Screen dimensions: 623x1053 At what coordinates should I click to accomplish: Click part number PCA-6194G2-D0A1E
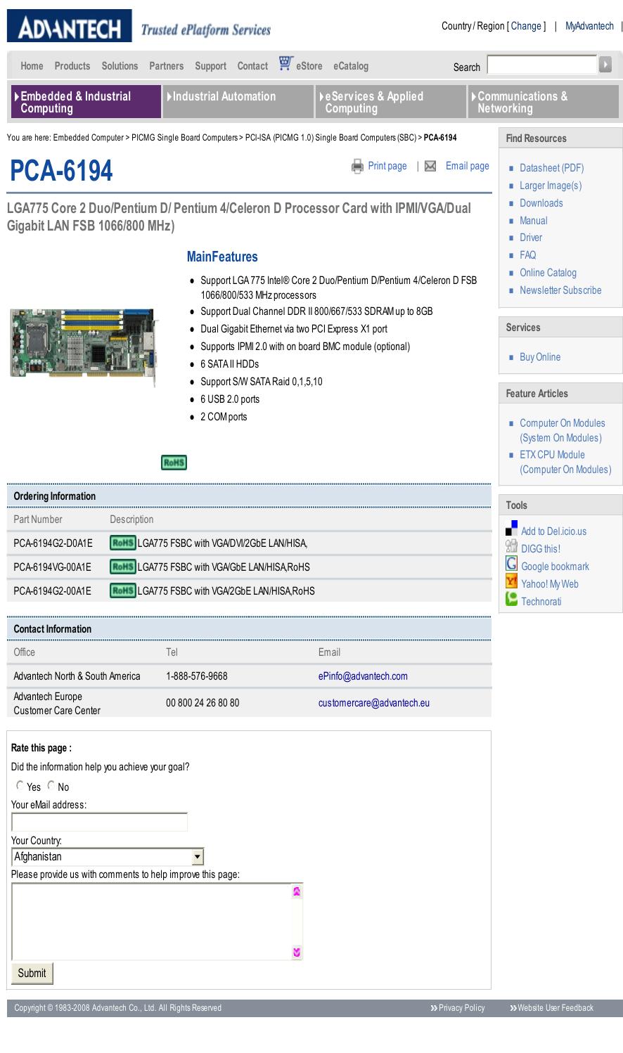click(x=53, y=543)
